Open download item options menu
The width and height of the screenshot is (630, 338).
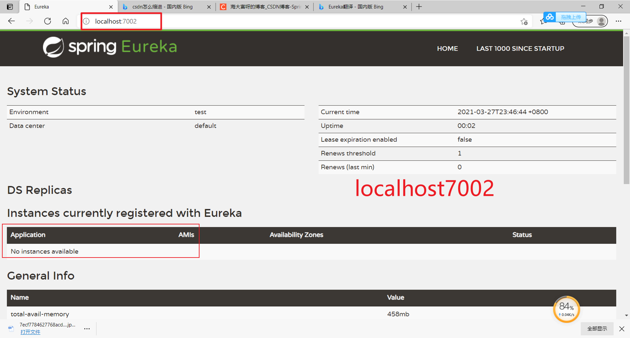click(x=87, y=328)
